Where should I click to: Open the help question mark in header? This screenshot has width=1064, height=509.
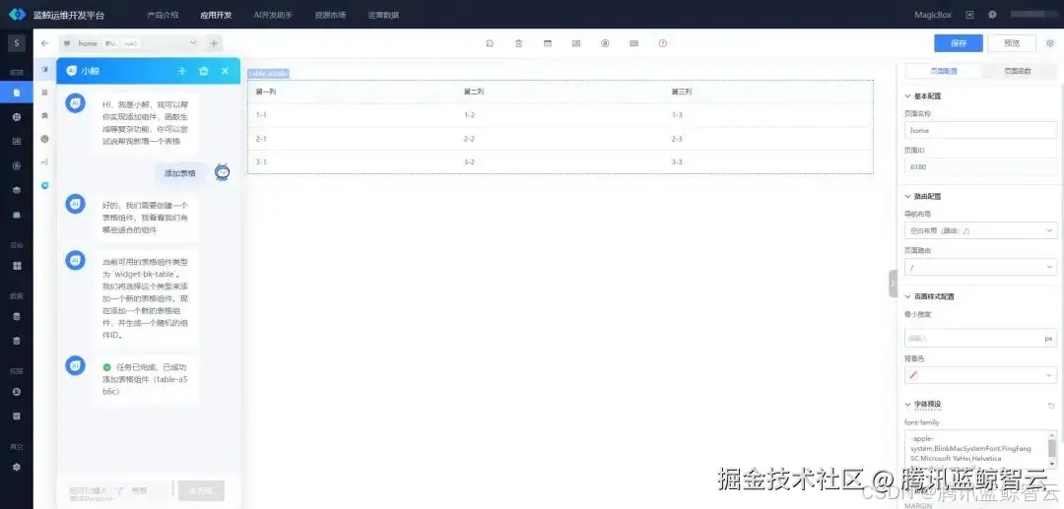(x=992, y=15)
